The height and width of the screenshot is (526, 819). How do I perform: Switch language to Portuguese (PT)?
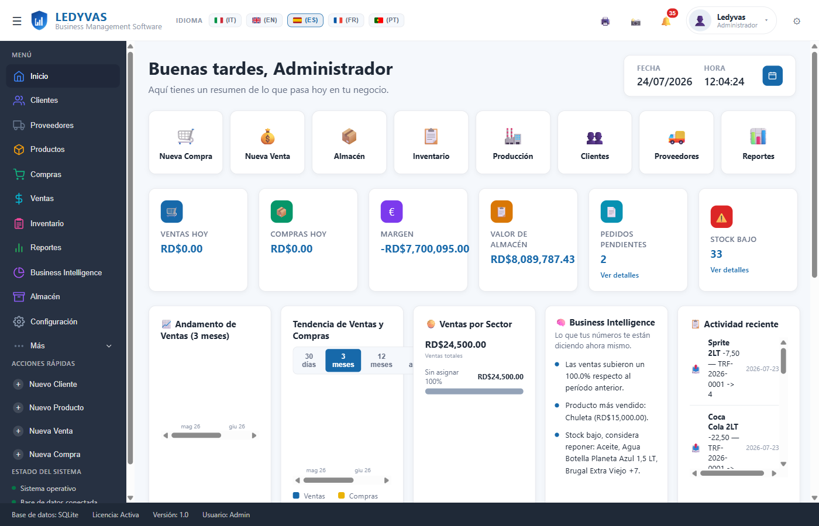click(x=387, y=20)
